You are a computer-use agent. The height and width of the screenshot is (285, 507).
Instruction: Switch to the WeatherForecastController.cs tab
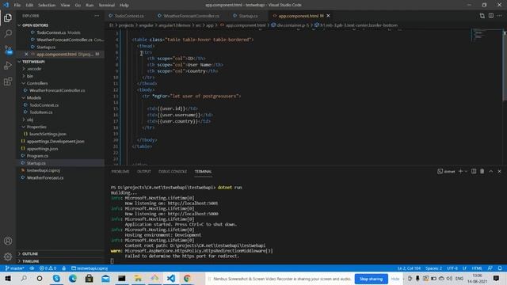(191, 16)
